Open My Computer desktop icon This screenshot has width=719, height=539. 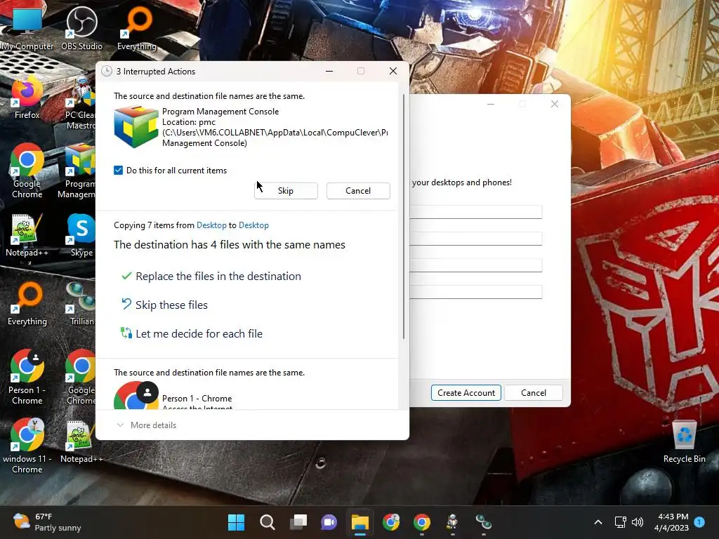tap(27, 28)
